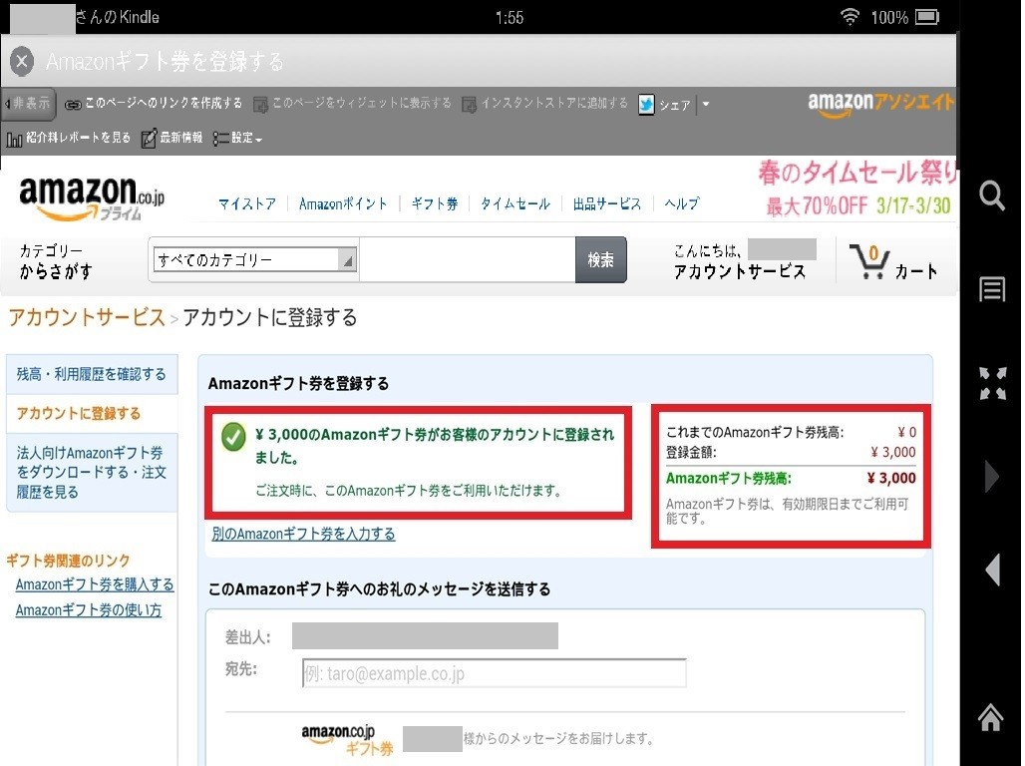Tap the battery status icon
The width and height of the screenshot is (1025, 766).
point(927,17)
